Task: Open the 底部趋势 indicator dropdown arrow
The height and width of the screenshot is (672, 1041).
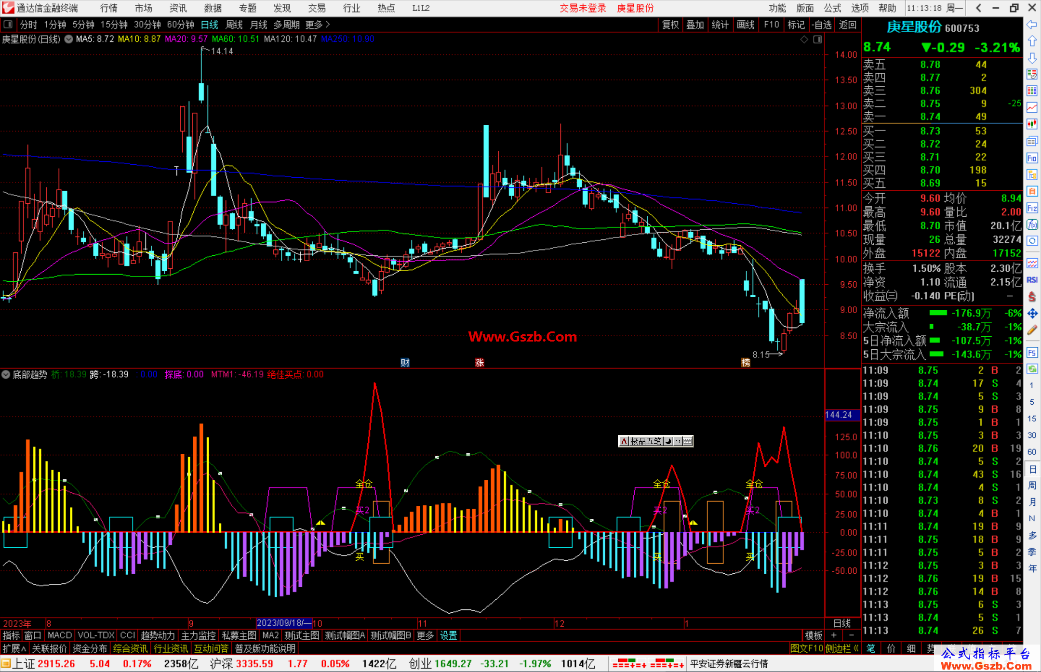Action: point(6,374)
